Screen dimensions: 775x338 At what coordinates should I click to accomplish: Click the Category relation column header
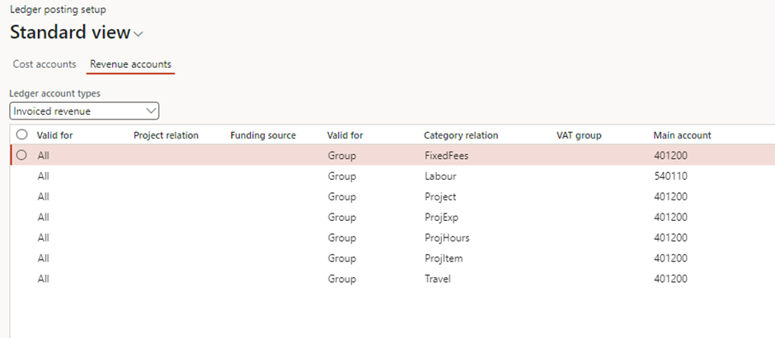[461, 135]
